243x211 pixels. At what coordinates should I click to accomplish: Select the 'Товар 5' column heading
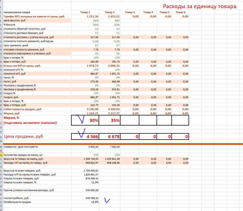(164, 12)
